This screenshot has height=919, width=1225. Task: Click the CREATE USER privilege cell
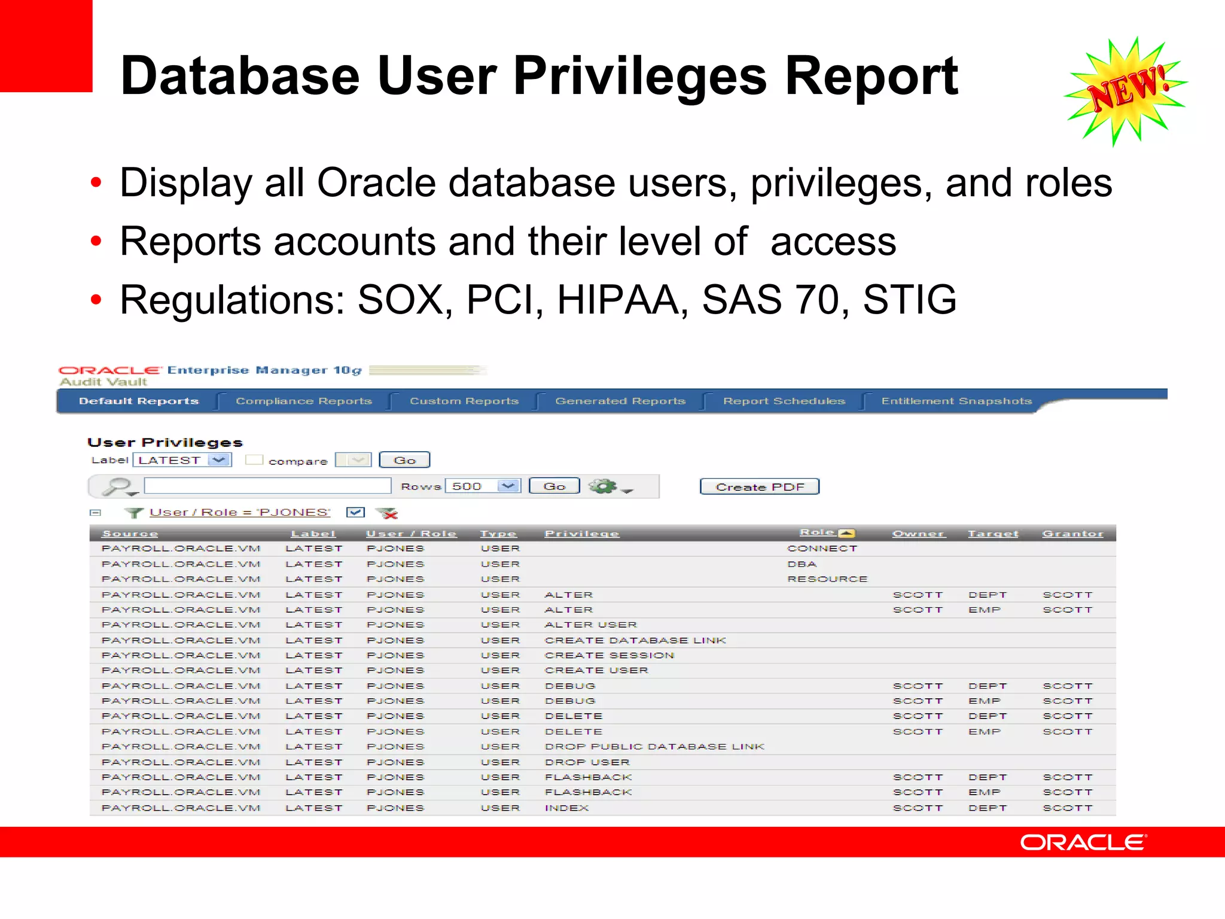596,670
